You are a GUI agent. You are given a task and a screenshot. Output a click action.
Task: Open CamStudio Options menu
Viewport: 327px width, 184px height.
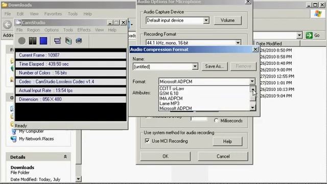52,30
